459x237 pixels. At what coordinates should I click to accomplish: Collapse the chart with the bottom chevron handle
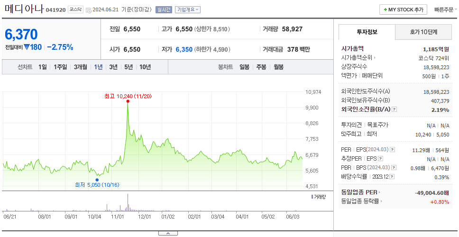(x=168, y=233)
